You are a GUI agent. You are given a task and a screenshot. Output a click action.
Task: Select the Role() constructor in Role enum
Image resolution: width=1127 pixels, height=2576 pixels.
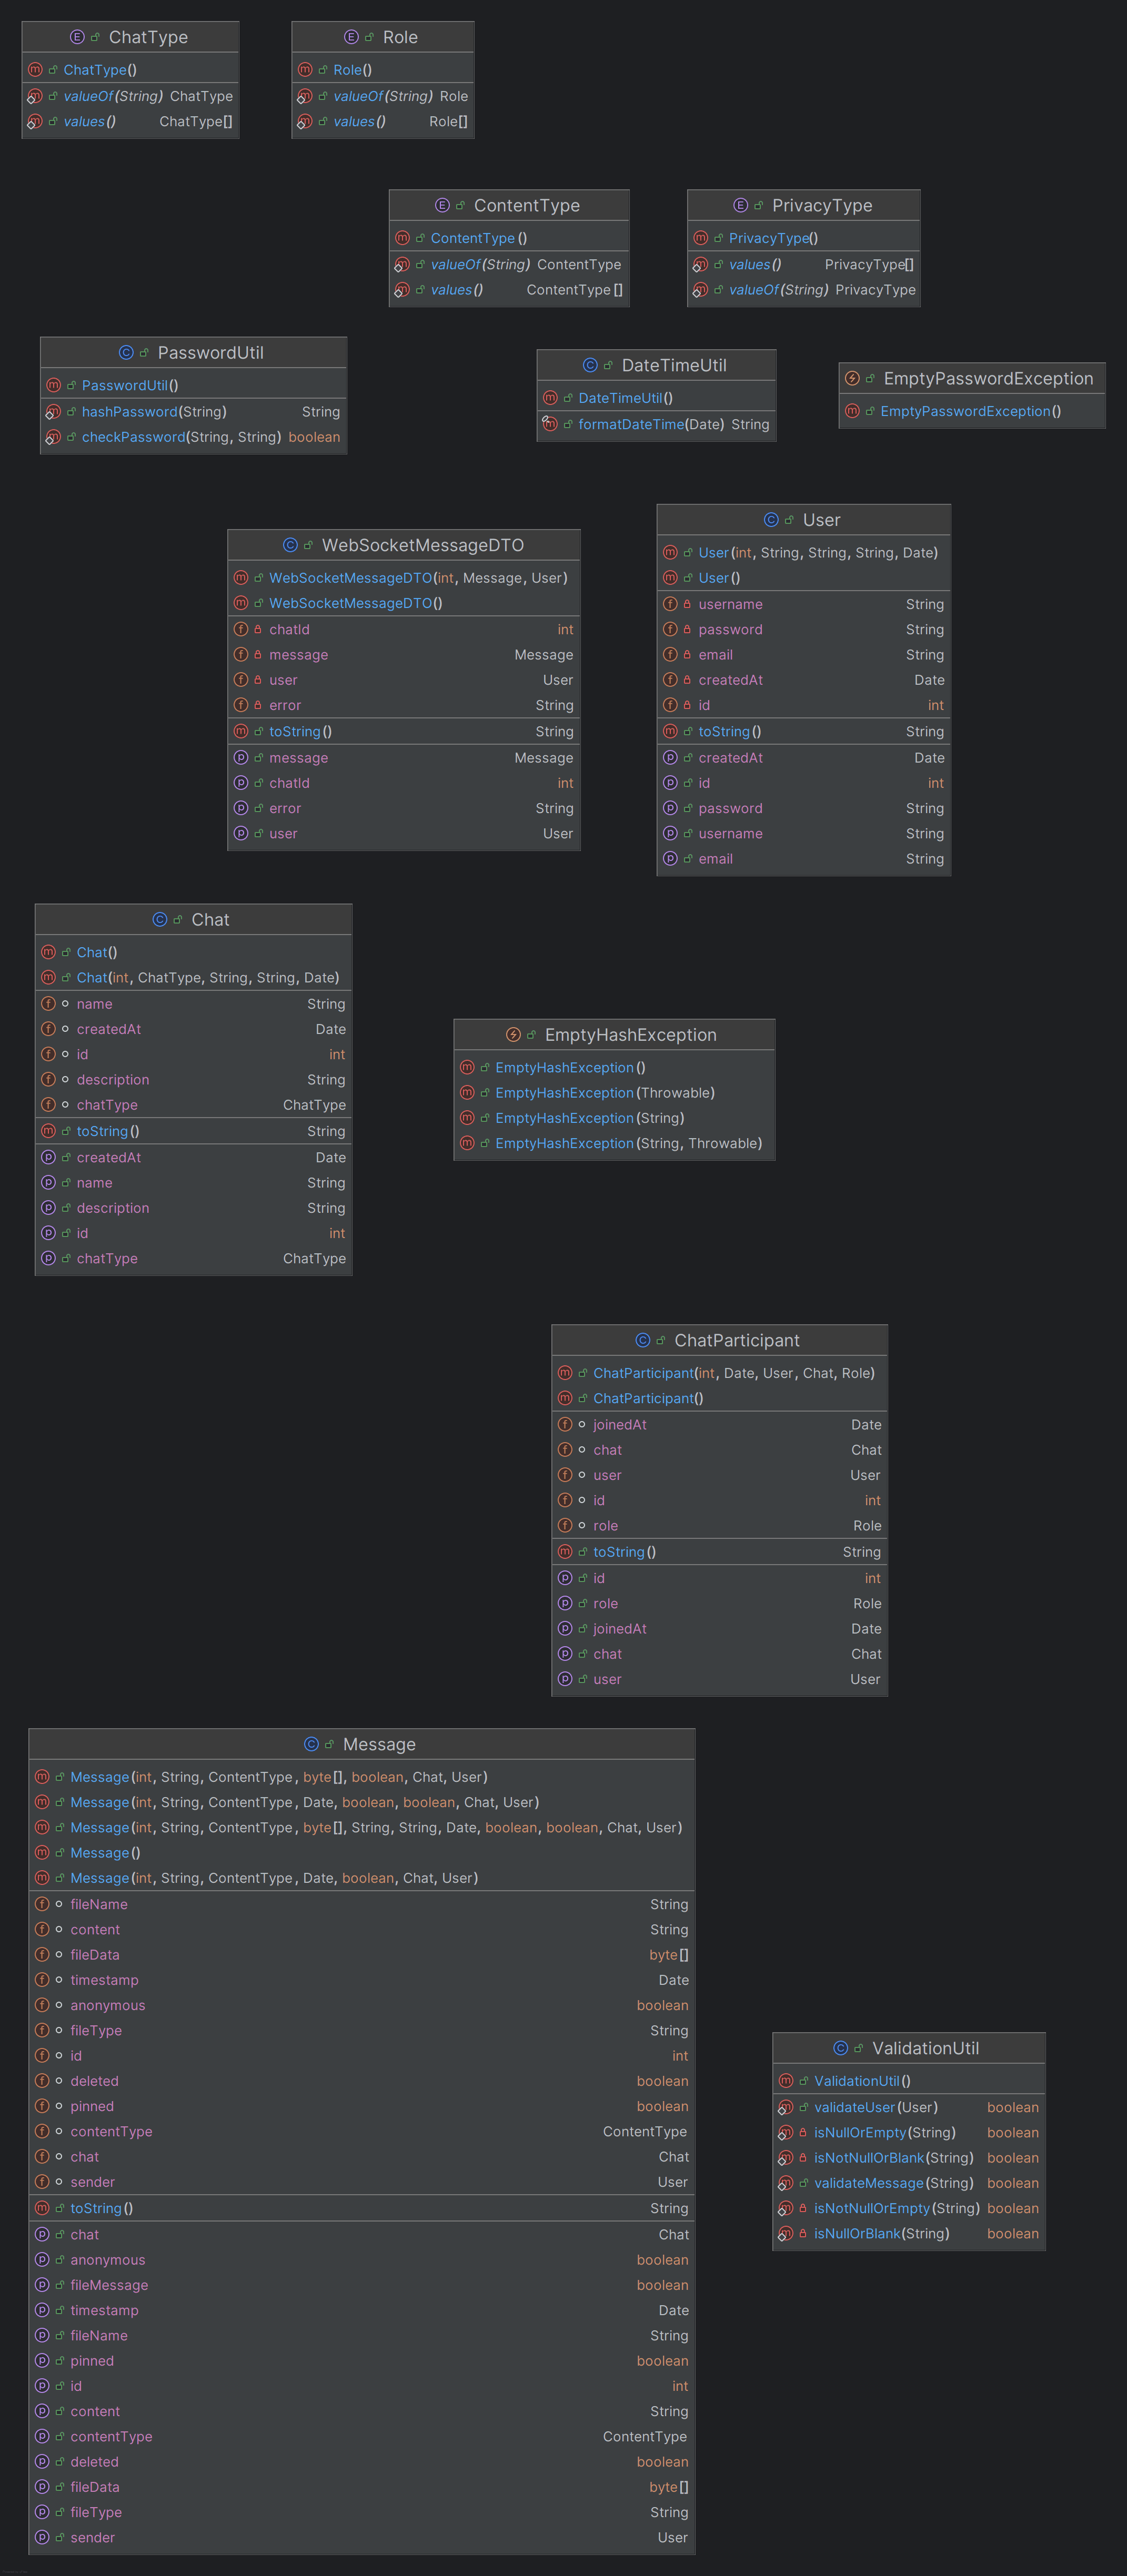[x=352, y=70]
